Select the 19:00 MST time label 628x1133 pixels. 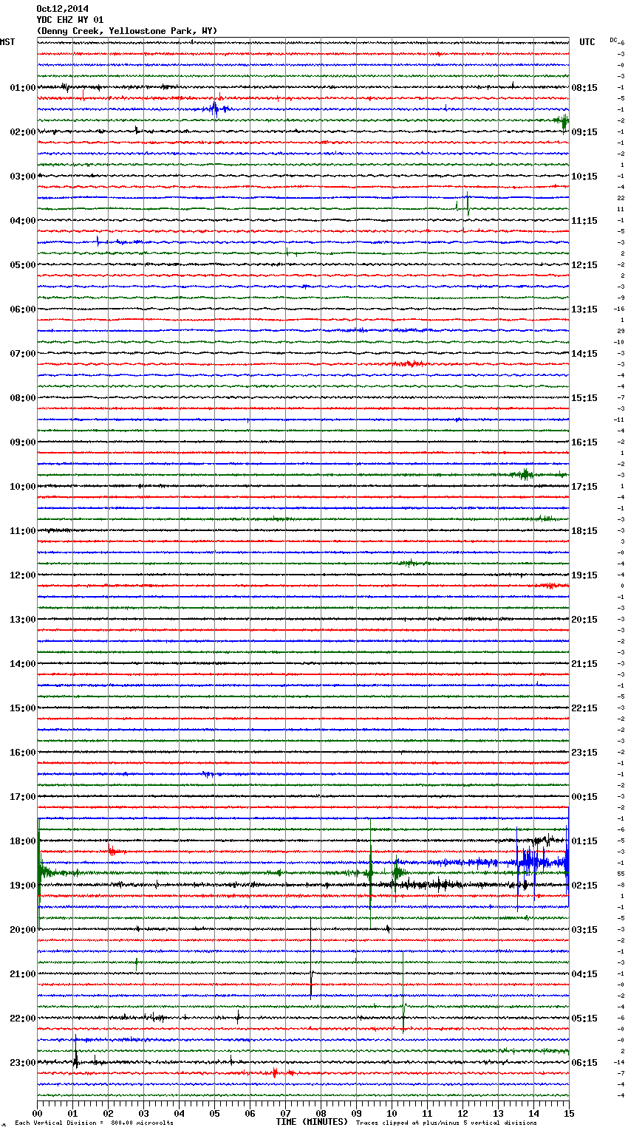coord(23,886)
